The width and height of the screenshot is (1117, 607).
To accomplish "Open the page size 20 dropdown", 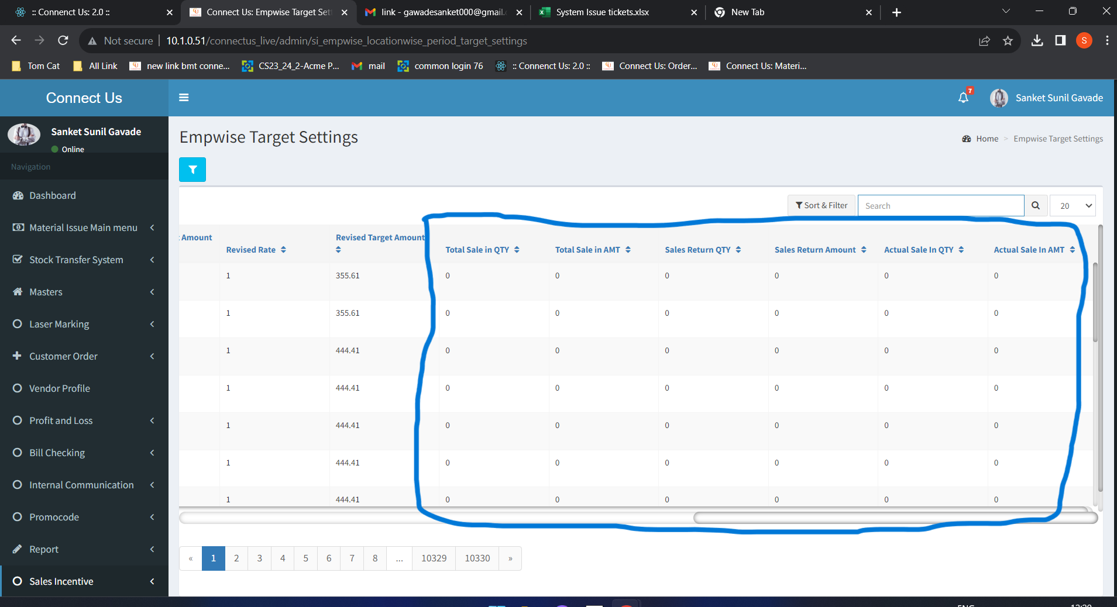I will click(x=1073, y=206).
